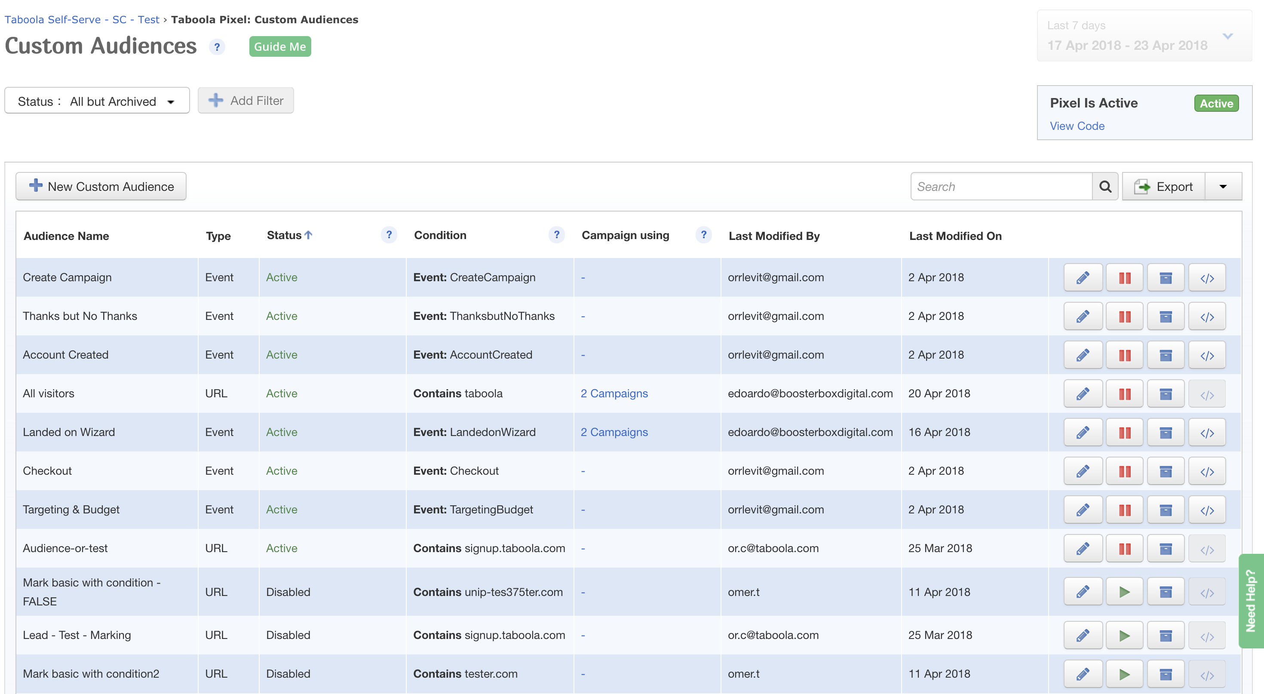
Task: Sort table by Status column header
Action: click(x=284, y=236)
